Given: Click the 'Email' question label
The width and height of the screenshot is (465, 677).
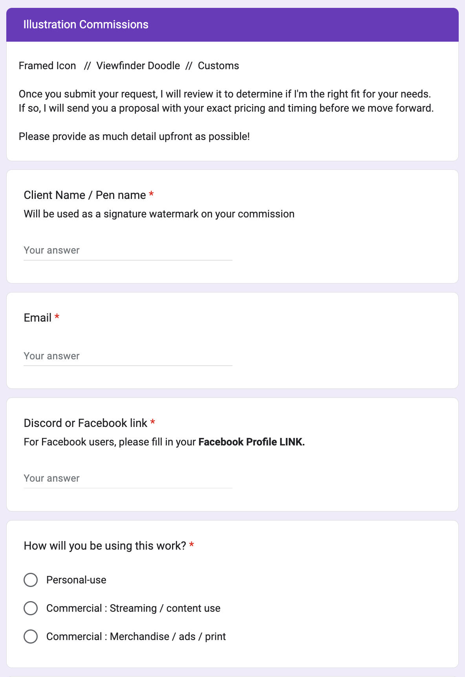Looking at the screenshot, I should click(x=37, y=318).
